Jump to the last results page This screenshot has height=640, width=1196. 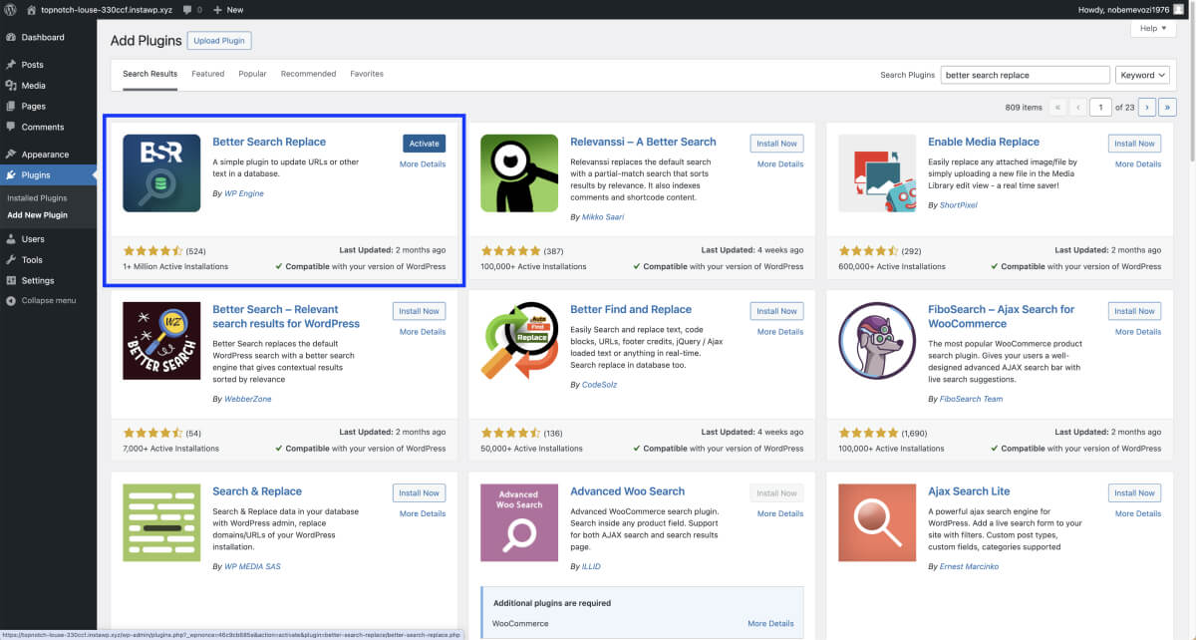pyautogui.click(x=1168, y=107)
